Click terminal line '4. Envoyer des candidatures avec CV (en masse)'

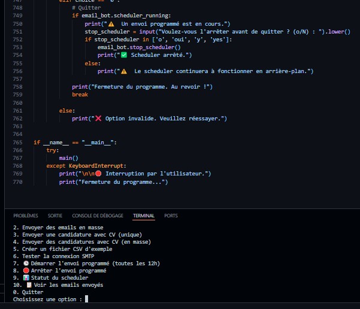pos(82,241)
